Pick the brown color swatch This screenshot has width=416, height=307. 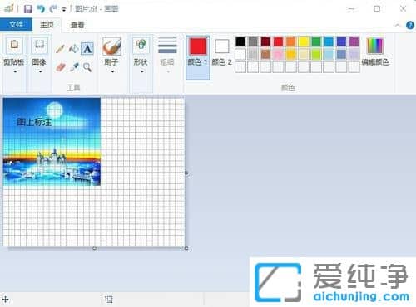pos(265,54)
